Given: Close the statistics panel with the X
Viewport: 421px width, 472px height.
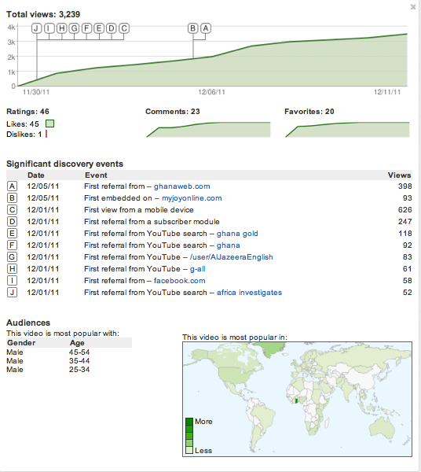Looking at the screenshot, I should coord(413,7).
